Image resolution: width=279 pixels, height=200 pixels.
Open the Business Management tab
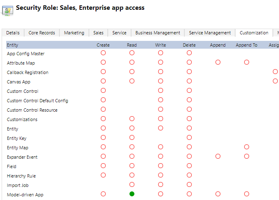click(158, 33)
